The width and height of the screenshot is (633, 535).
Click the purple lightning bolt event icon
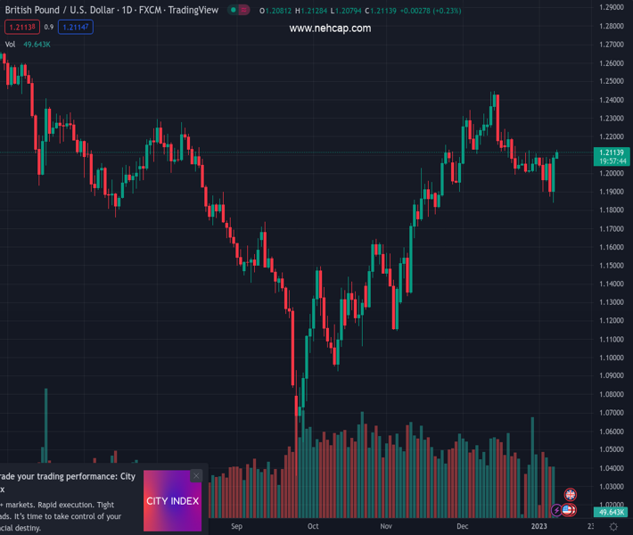(556, 511)
